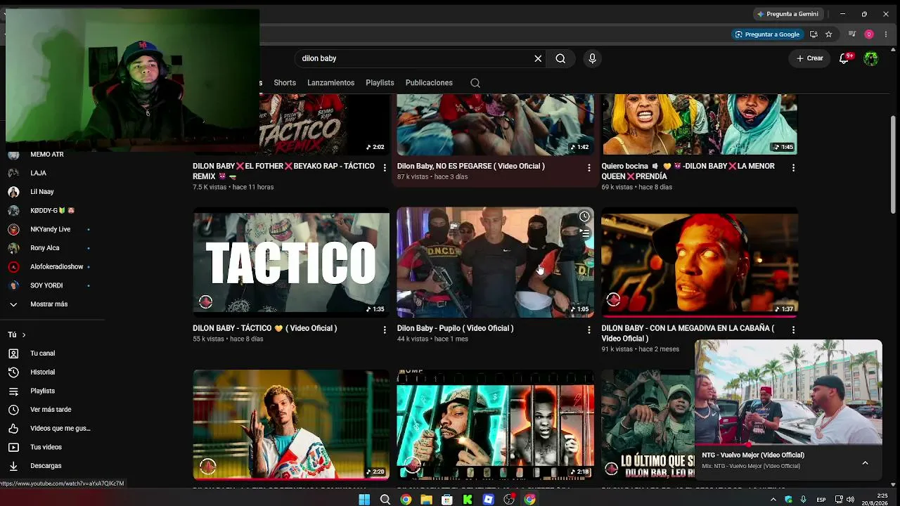Open the taskbar volume control
900x506 pixels.
pyautogui.click(x=851, y=500)
